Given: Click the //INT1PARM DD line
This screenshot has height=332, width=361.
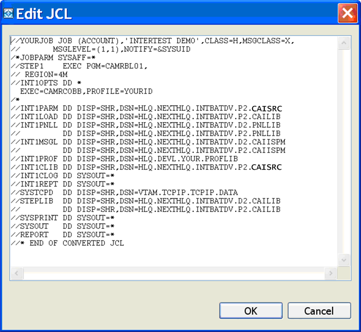Looking at the screenshot, I should click(x=146, y=109).
